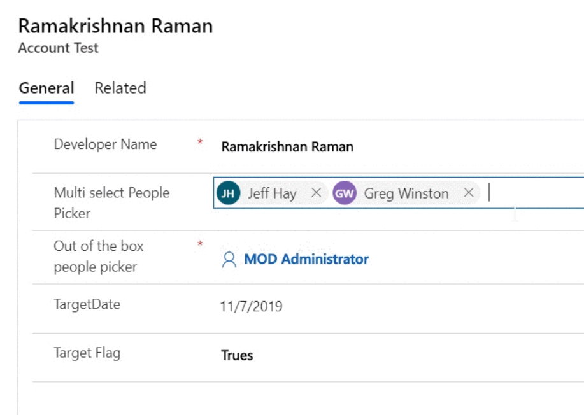The image size is (584, 415).
Task: Click the Multi select People Picker label
Action: click(x=111, y=203)
